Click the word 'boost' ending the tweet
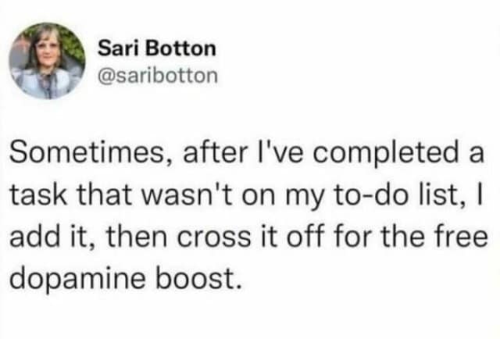This screenshot has width=500, height=339. point(198,276)
